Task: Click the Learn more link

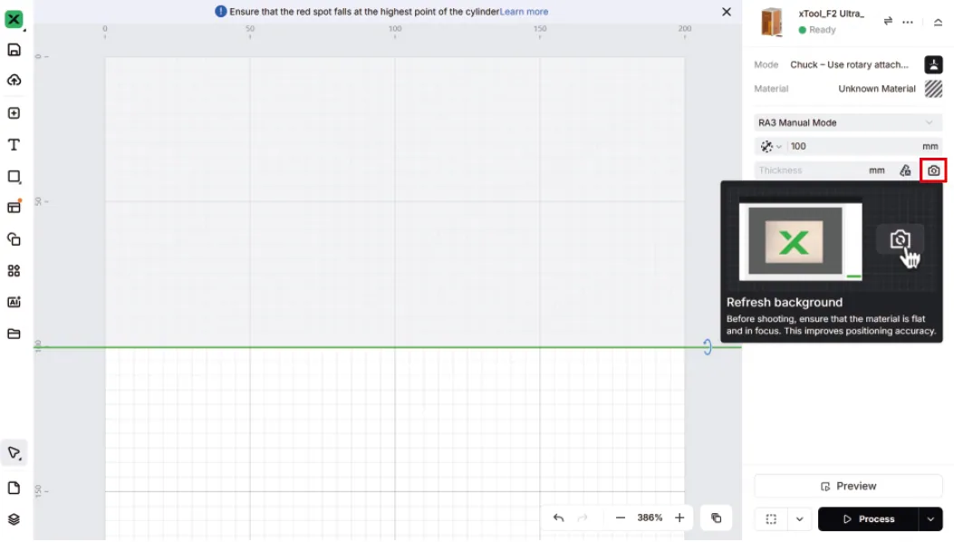Action: (524, 12)
